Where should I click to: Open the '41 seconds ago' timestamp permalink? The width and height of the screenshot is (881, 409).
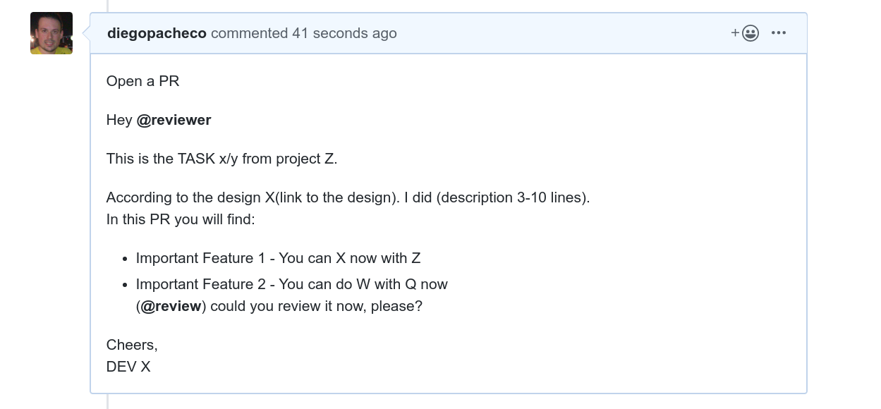345,33
